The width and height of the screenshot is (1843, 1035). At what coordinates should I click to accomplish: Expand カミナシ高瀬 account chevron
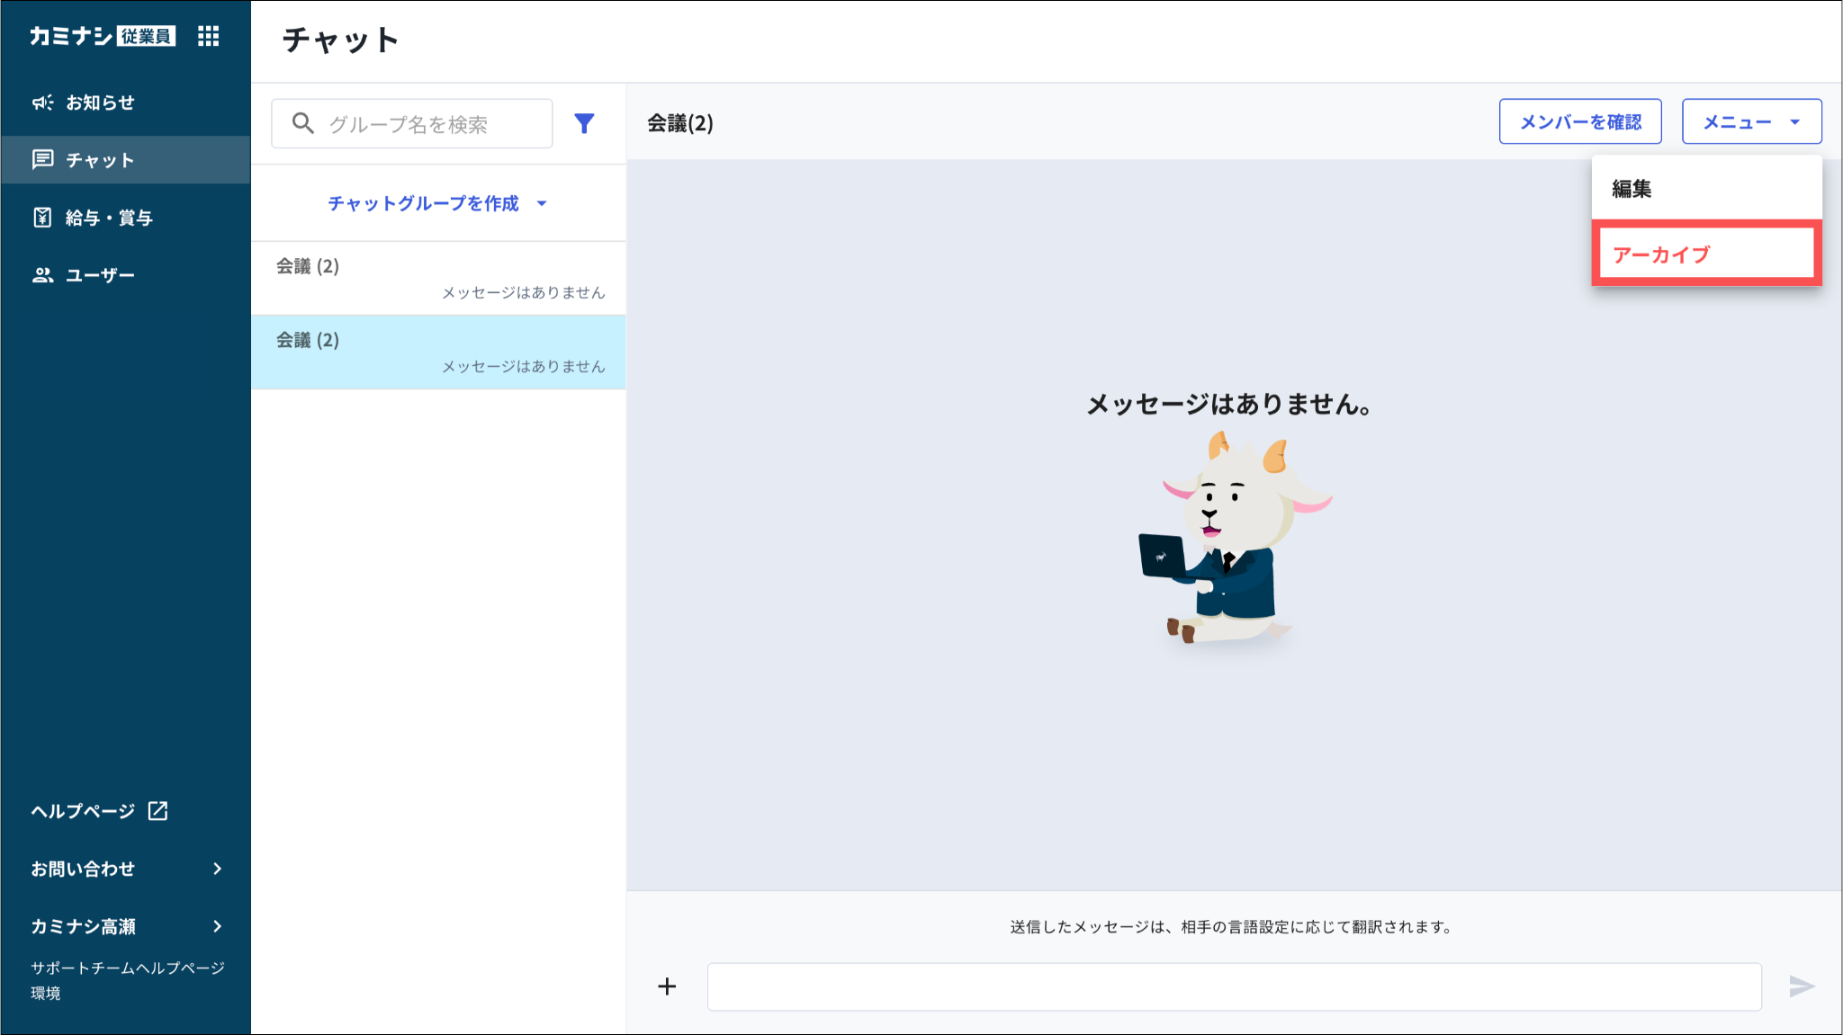point(217,926)
